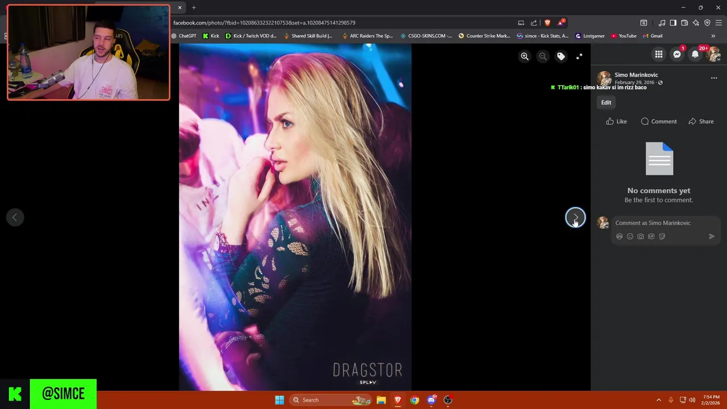727x409 pixels.
Task: Open the ChatGPT bookmark
Action: (x=183, y=36)
